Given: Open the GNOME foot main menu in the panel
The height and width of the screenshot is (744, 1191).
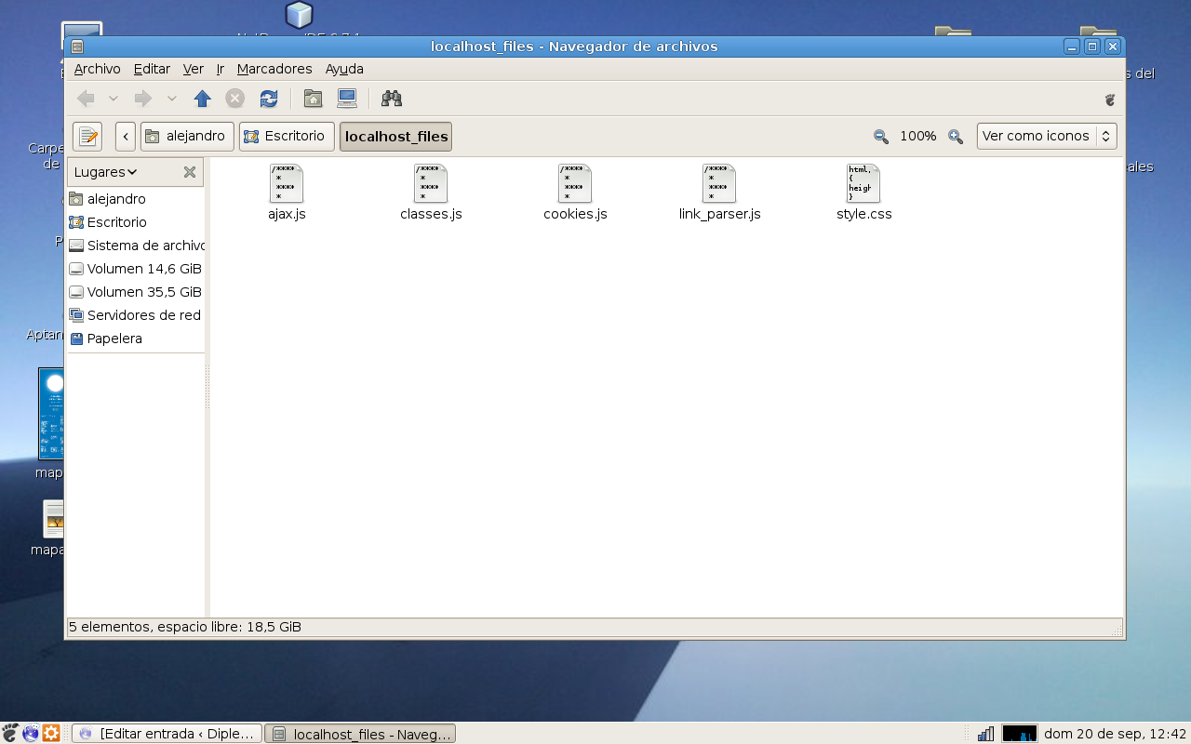Looking at the screenshot, I should (x=10, y=733).
